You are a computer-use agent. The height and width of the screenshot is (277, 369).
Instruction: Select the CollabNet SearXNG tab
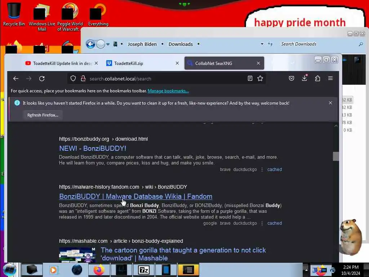coord(221,63)
